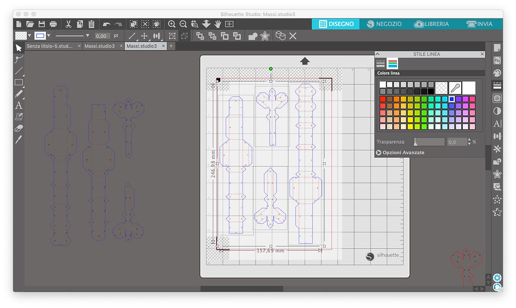The width and height of the screenshot is (516, 308).
Task: Choose the black swatch
Action: tap(431, 91)
